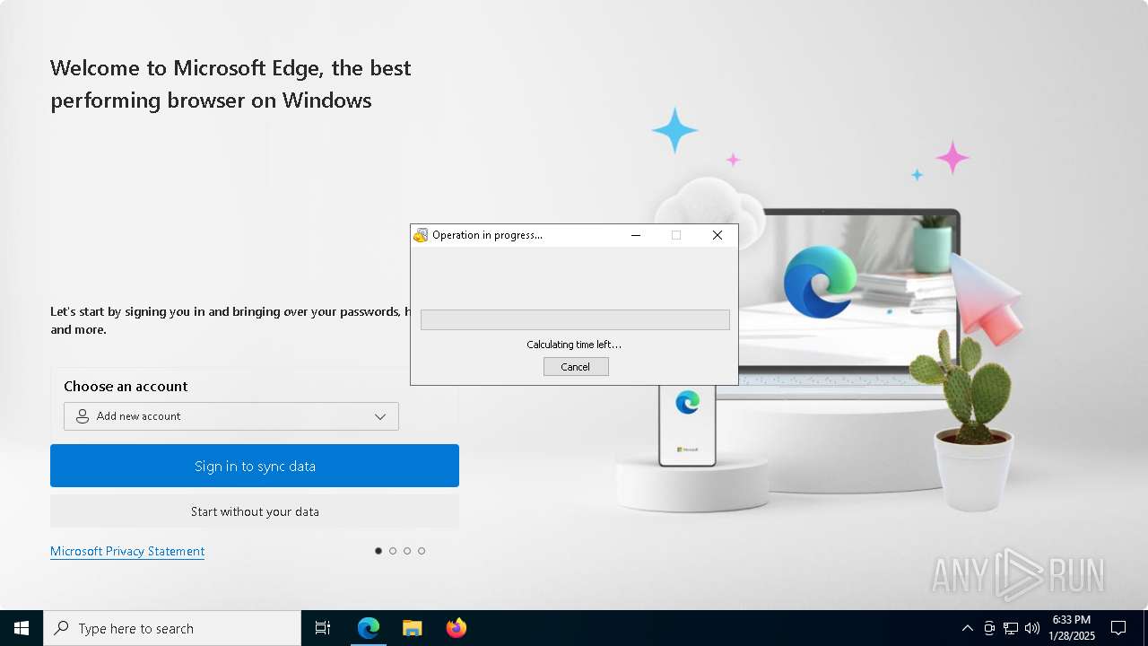Open Task View from the taskbar

coord(323,628)
